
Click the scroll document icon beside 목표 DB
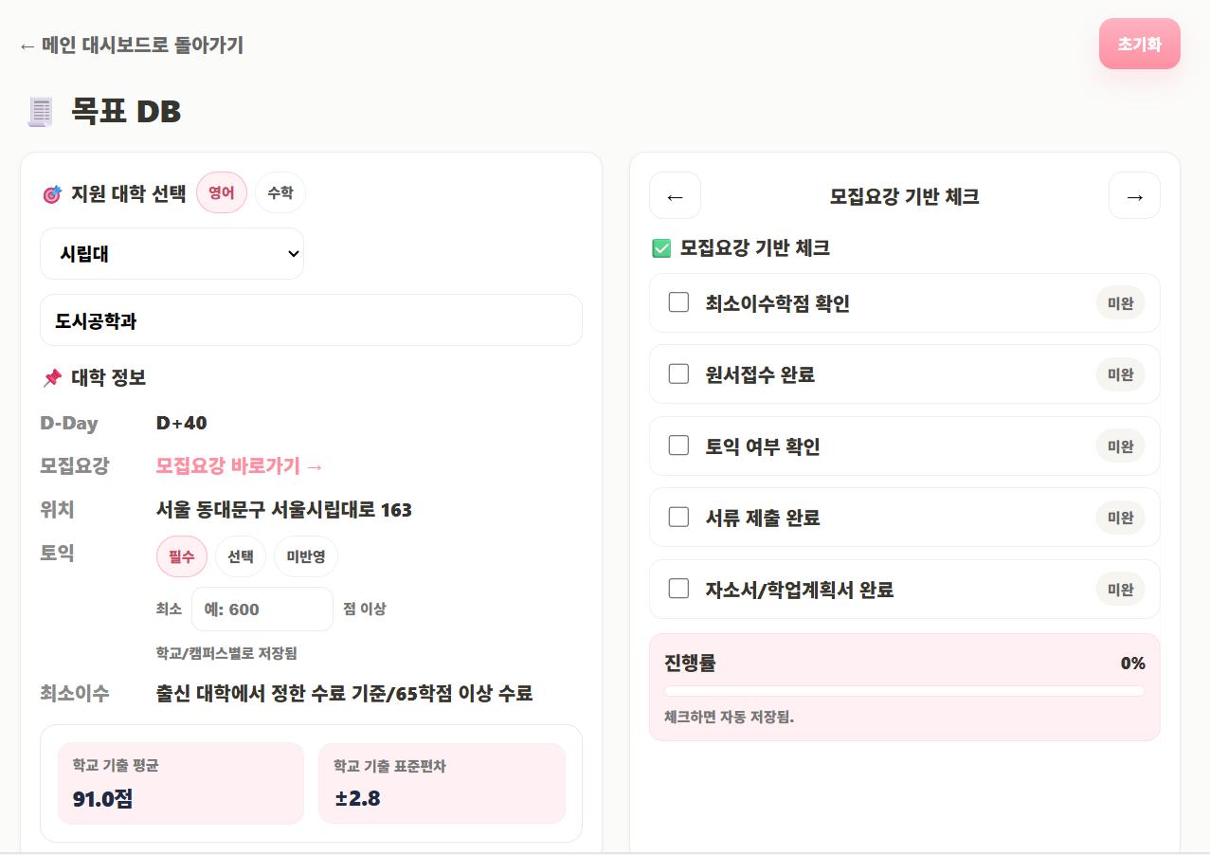[x=41, y=112]
